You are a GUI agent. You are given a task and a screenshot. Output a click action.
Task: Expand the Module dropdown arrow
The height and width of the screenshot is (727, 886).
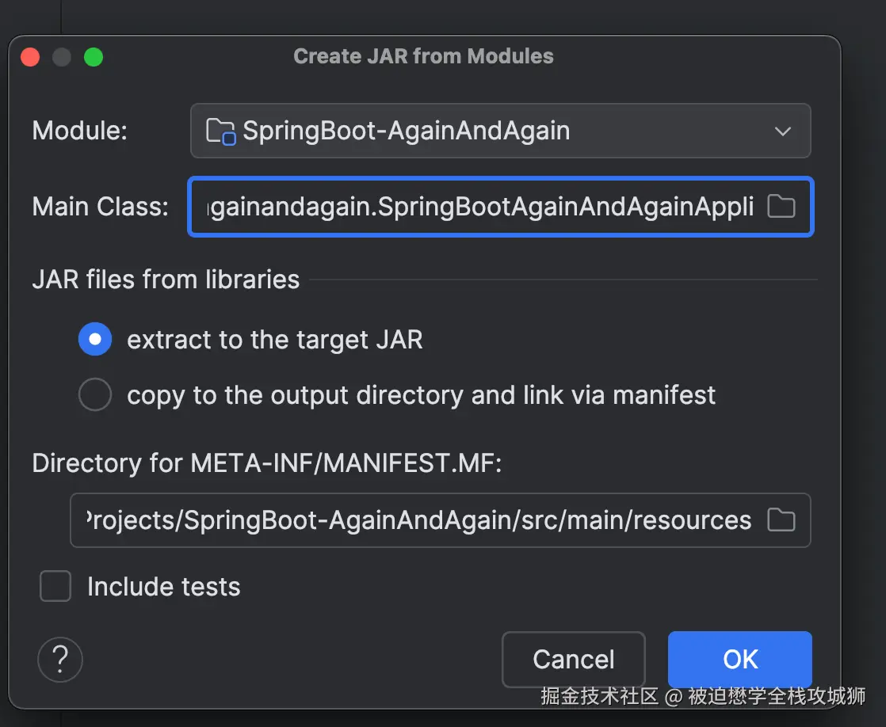783,131
